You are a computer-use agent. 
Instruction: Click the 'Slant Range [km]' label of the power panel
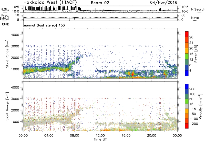tap(7, 54)
